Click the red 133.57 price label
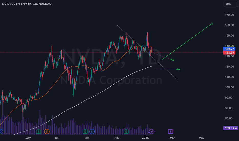This screenshot has height=141, width=239. (229, 53)
